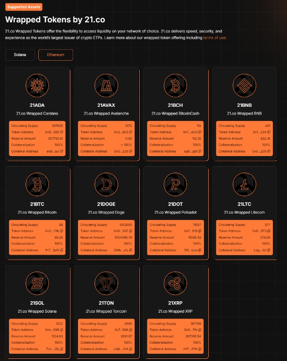Click the 21LTC Litecoin logo icon
Viewport: 287px width, 361px height.
(x=244, y=184)
